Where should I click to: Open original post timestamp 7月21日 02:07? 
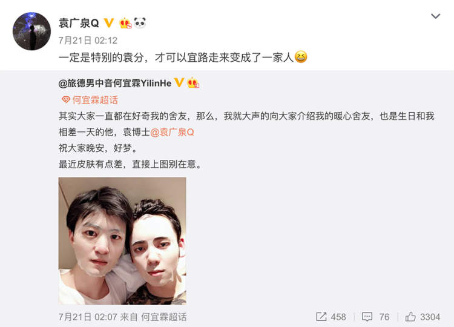pyautogui.click(x=88, y=317)
